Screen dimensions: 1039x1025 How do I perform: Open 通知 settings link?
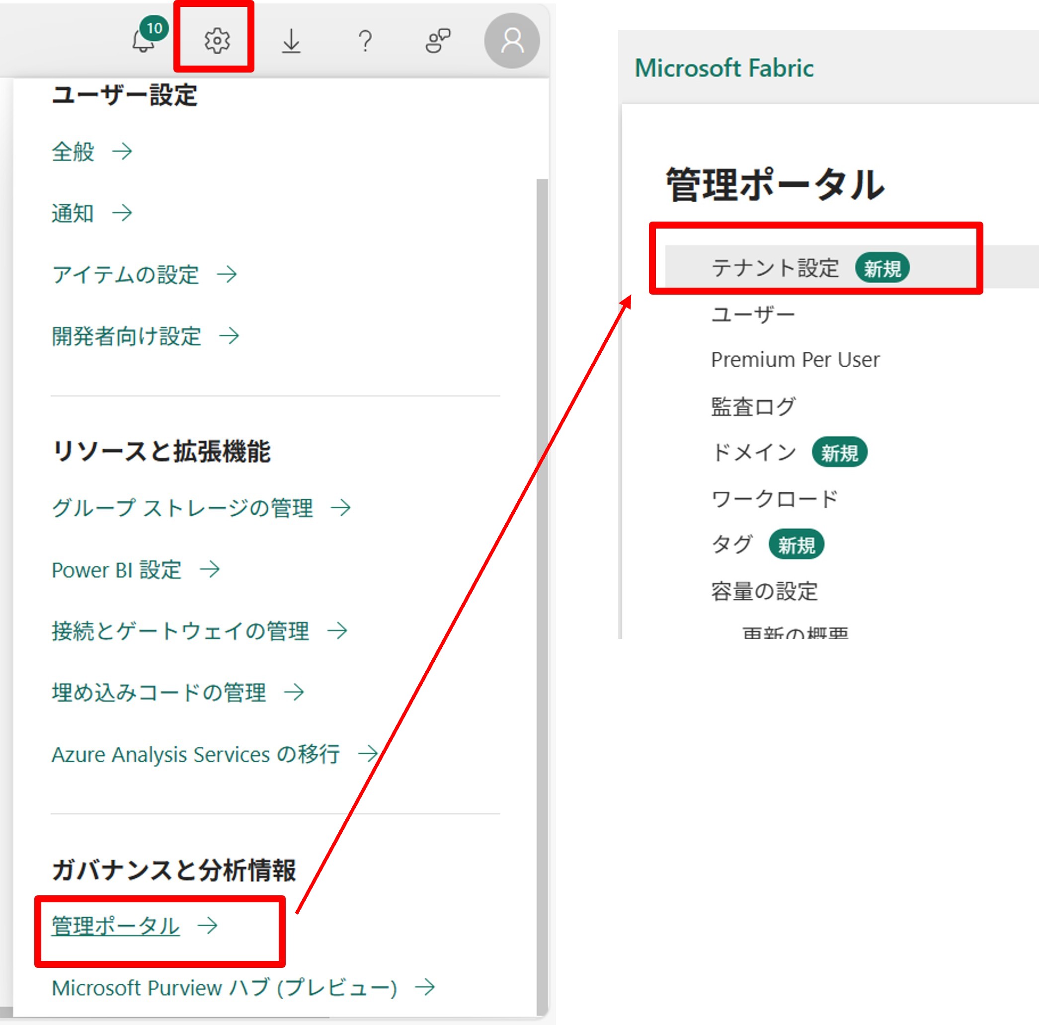point(92,213)
